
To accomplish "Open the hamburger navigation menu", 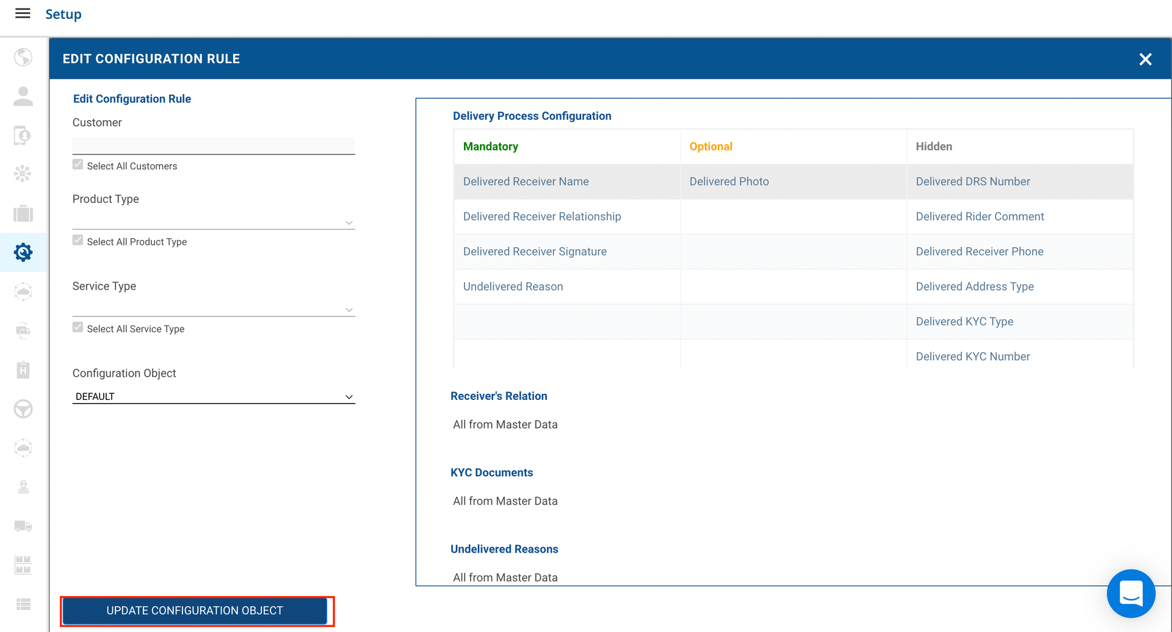I will tap(23, 13).
